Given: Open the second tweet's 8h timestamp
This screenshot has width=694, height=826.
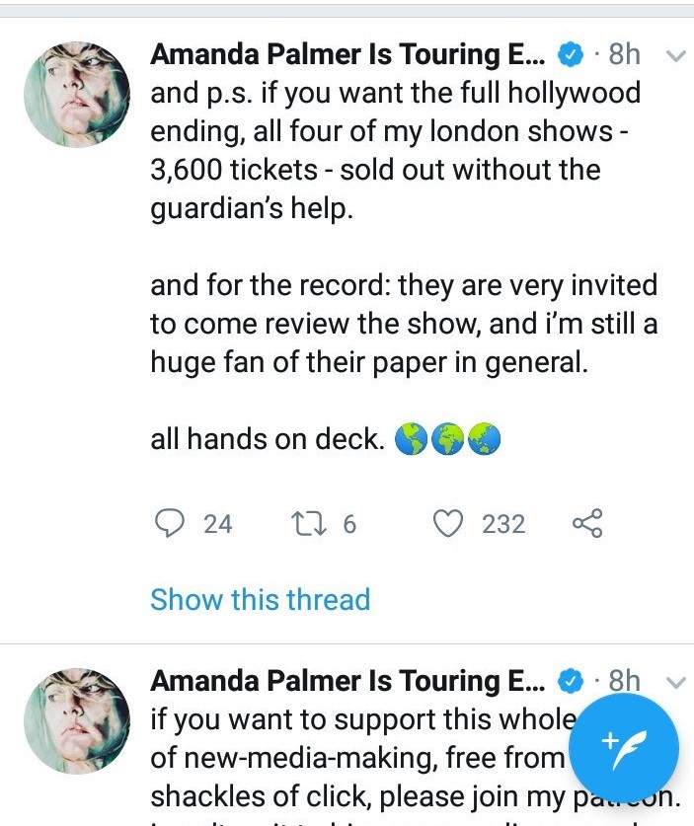Looking at the screenshot, I should click(624, 682).
